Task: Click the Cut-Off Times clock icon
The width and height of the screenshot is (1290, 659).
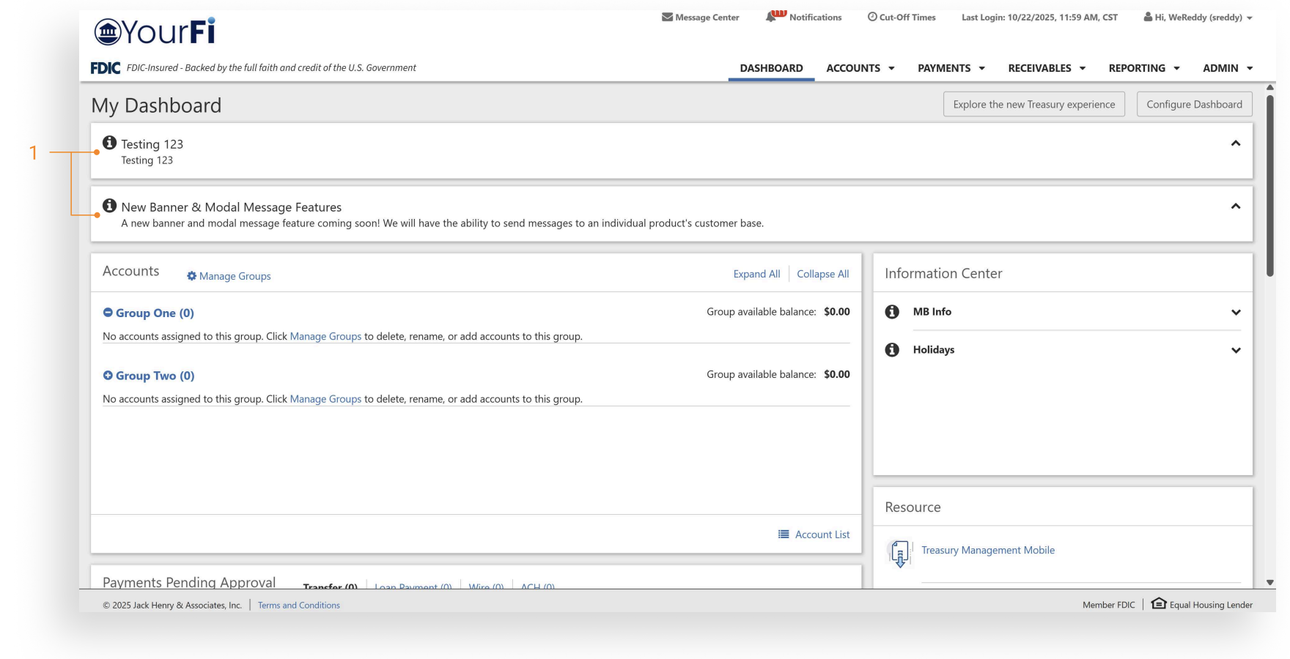Action: click(x=872, y=17)
